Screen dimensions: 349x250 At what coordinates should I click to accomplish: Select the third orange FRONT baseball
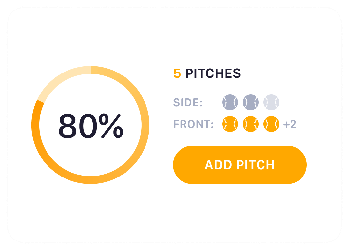271,124
